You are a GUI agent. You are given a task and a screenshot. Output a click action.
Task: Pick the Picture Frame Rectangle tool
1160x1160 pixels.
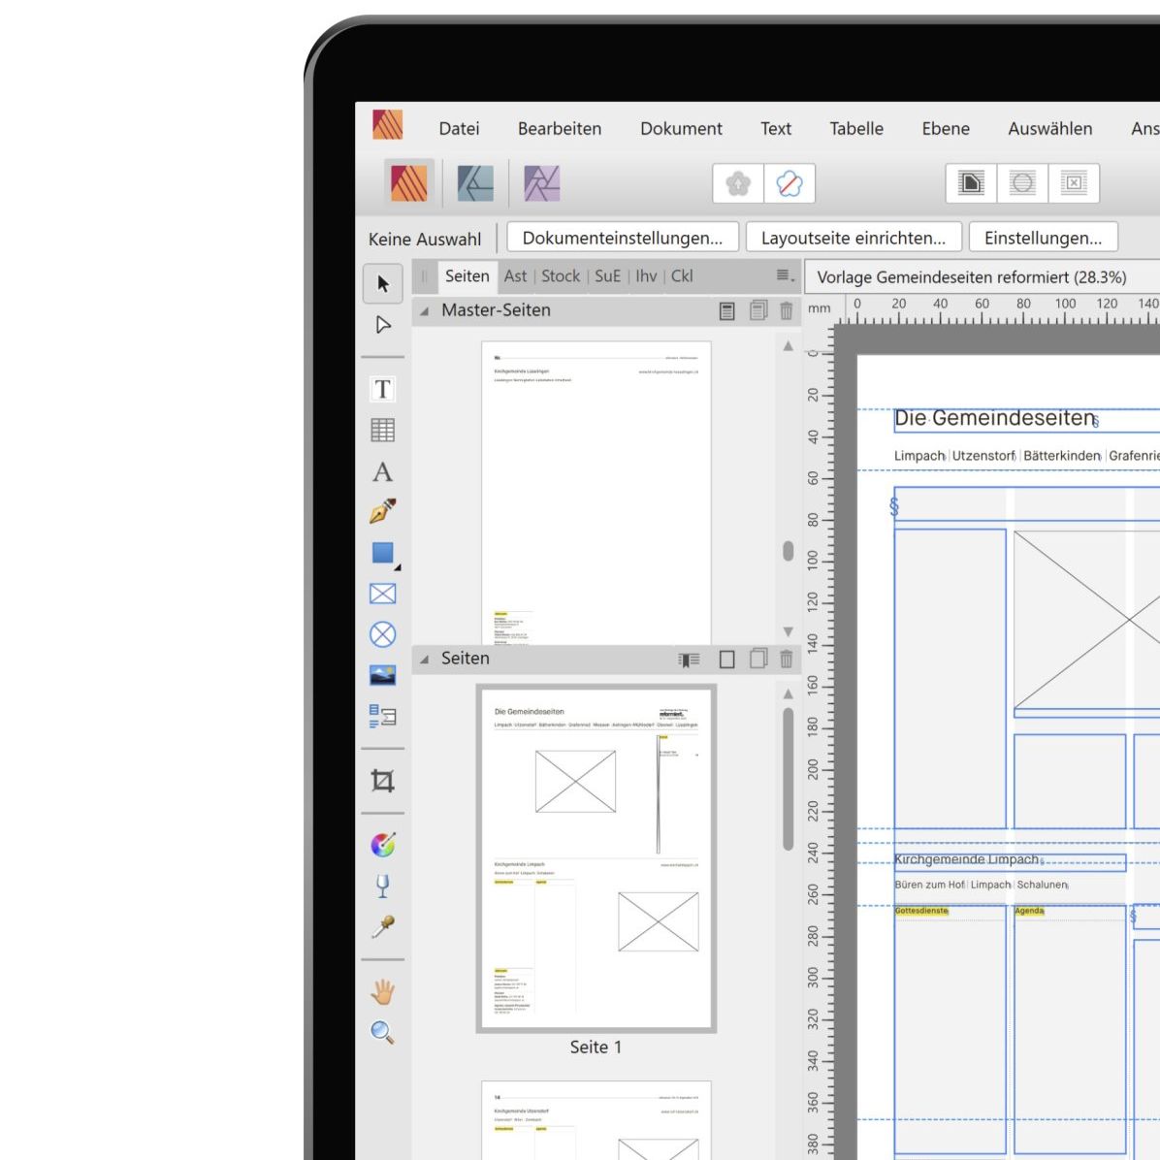382,594
